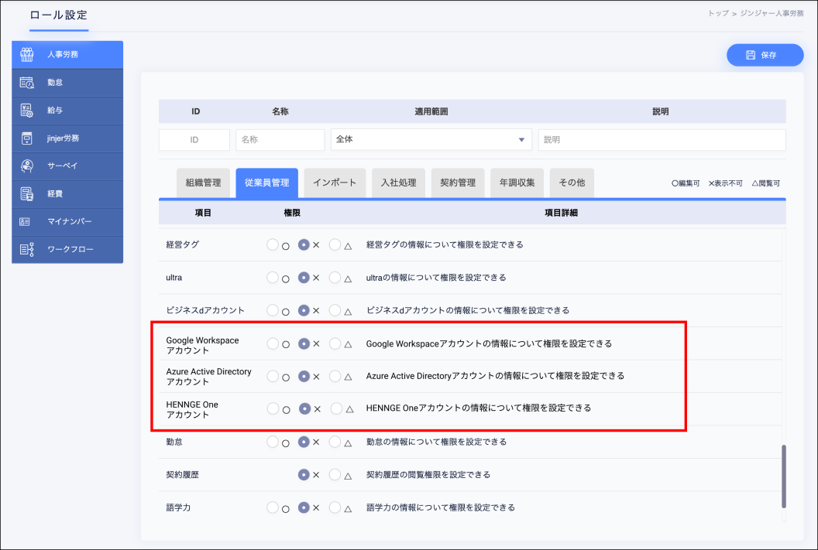
Task: Set Google Workspace アカウント to editable (○)
Action: (x=273, y=343)
